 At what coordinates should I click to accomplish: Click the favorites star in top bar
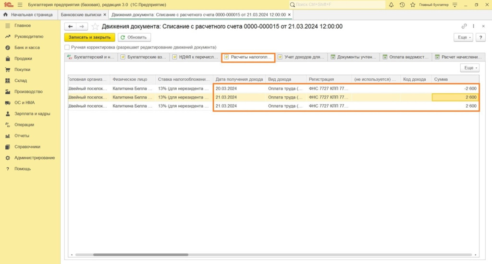(412, 5)
